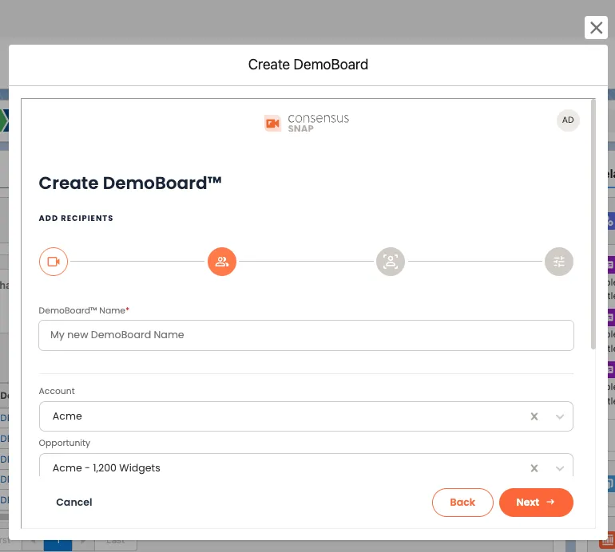The image size is (615, 552).
Task: Proceed with the Next button
Action: [536, 503]
